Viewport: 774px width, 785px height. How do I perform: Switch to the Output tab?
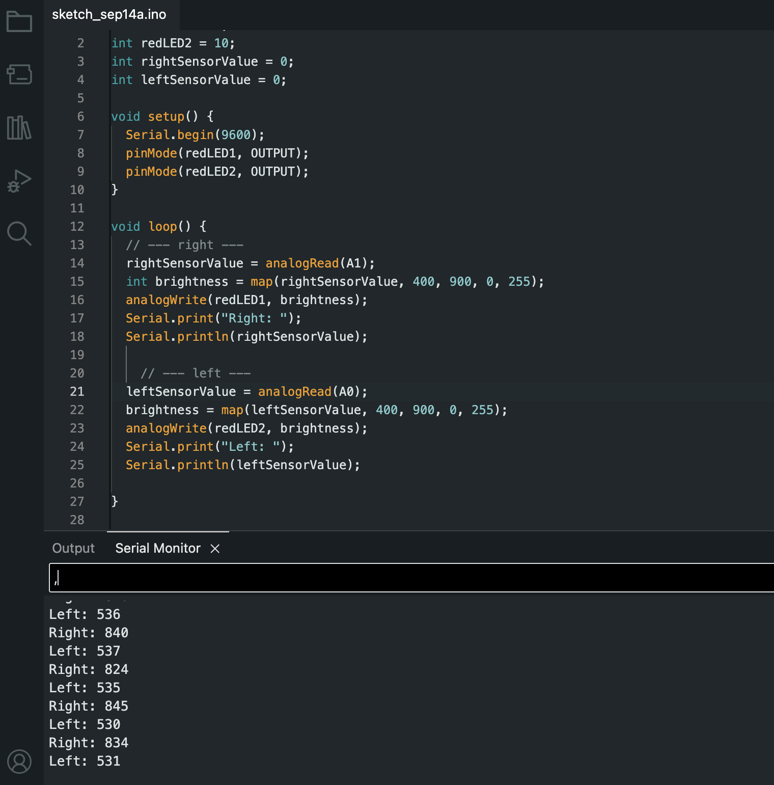pyautogui.click(x=73, y=548)
